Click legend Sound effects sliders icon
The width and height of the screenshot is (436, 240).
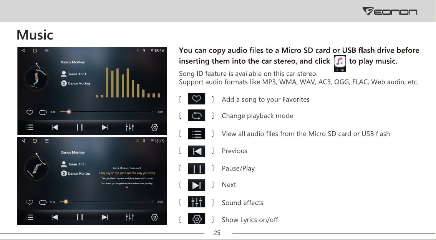click(197, 202)
